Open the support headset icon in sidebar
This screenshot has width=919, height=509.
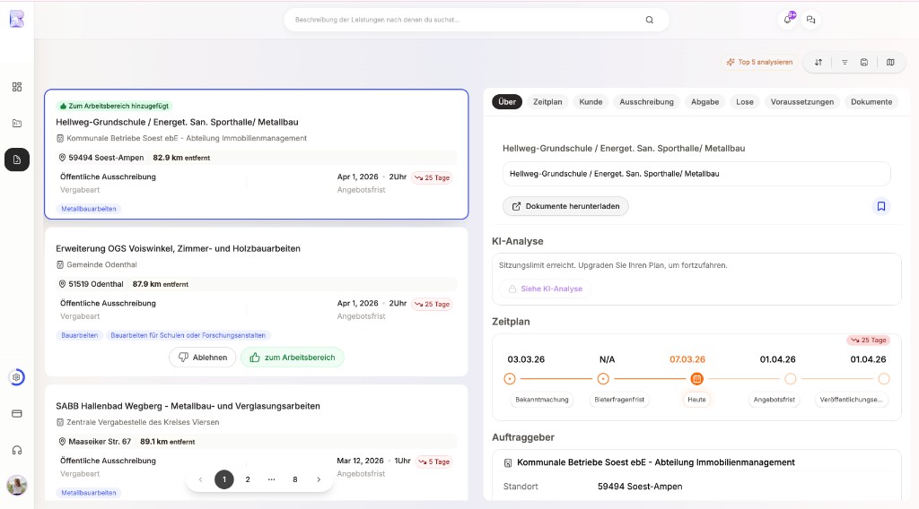pos(17,450)
